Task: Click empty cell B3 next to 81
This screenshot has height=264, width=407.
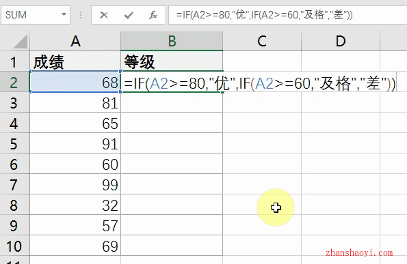Action: pos(172,102)
